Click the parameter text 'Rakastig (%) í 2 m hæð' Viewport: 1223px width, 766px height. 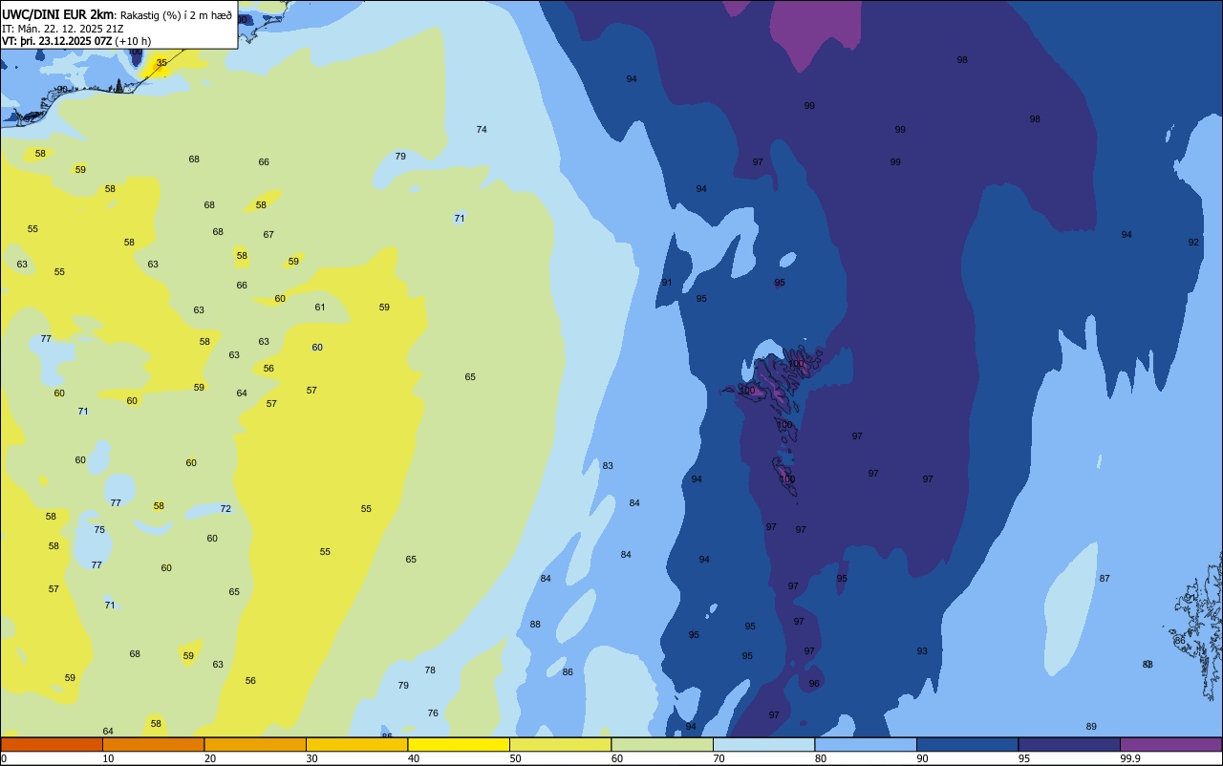pyautogui.click(x=176, y=15)
